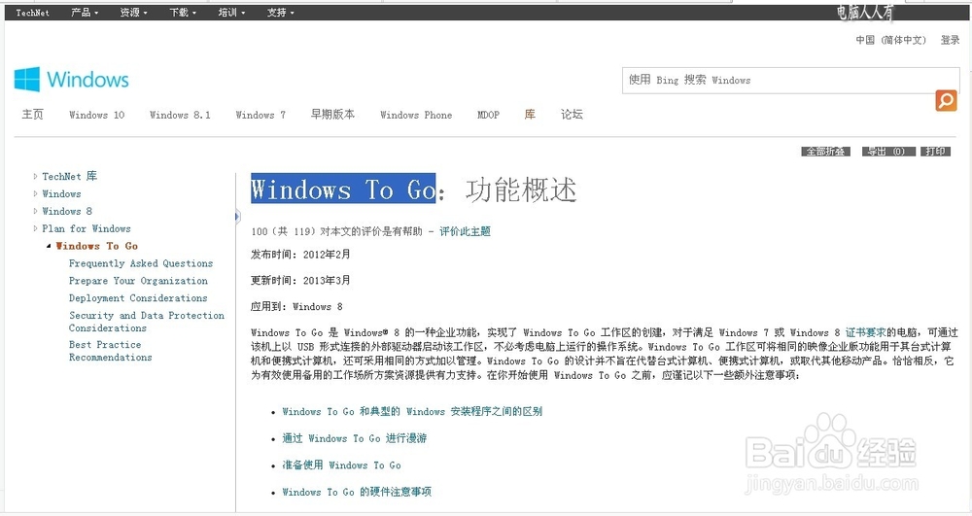The height and width of the screenshot is (516, 972).
Task: Open the 培训 dropdown menu
Action: tap(231, 13)
